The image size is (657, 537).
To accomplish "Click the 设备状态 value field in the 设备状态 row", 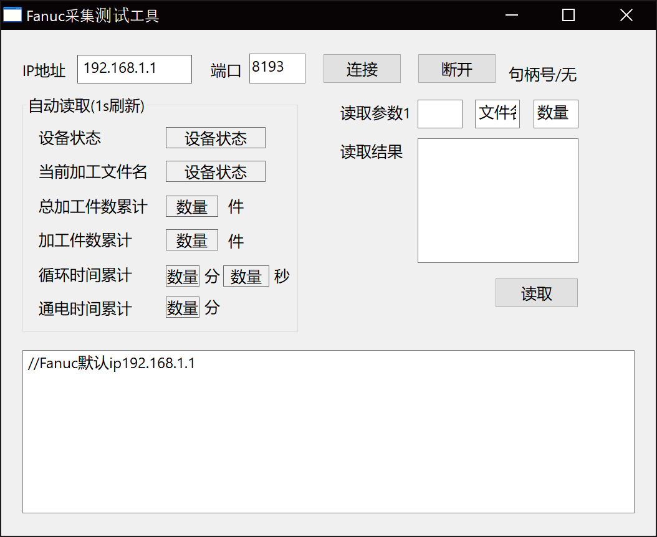I will [x=216, y=138].
